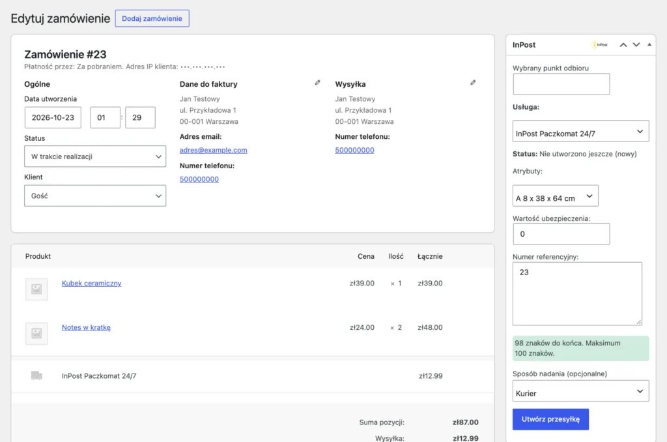Click the creation date field 2026-10-23
Image resolution: width=667 pixels, height=442 pixels.
click(x=53, y=117)
